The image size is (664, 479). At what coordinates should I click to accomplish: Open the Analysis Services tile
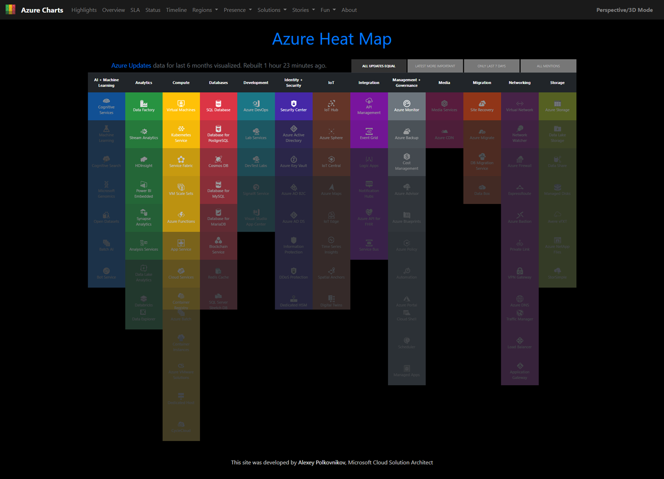pos(144,246)
